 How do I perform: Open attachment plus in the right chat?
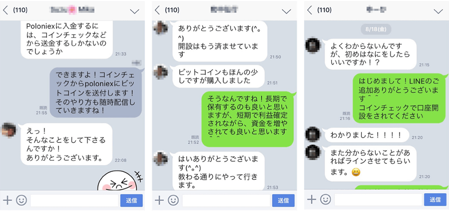click(x=311, y=199)
